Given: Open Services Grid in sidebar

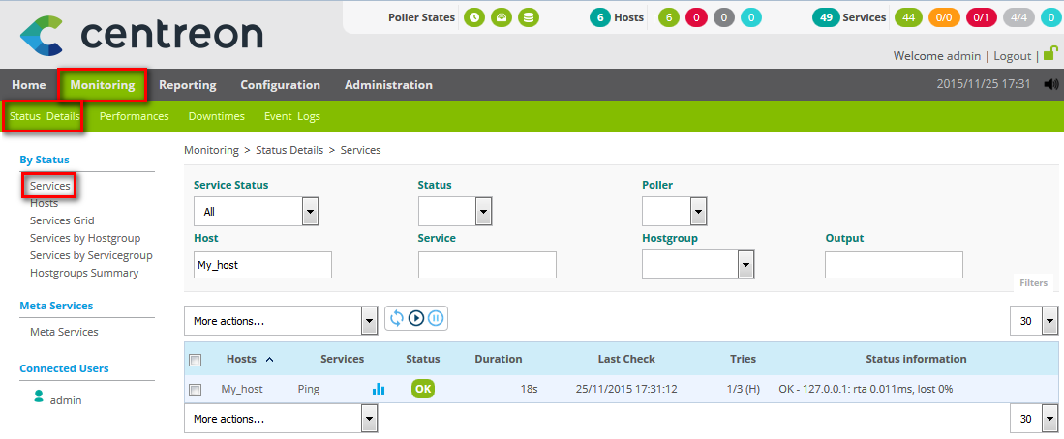Looking at the screenshot, I should click(62, 220).
